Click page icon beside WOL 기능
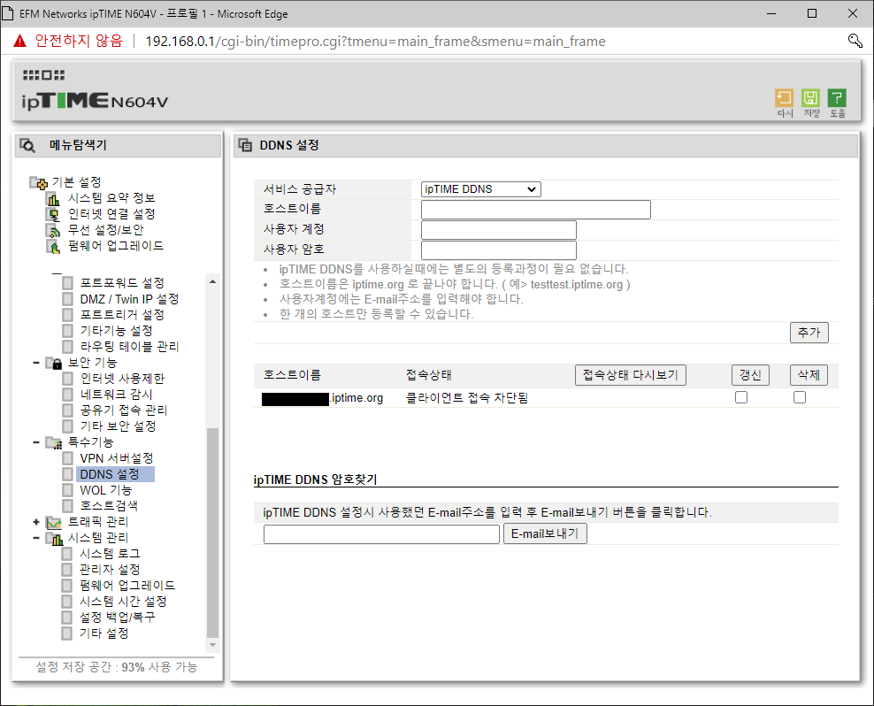Viewport: 874px width, 706px height. [x=67, y=490]
